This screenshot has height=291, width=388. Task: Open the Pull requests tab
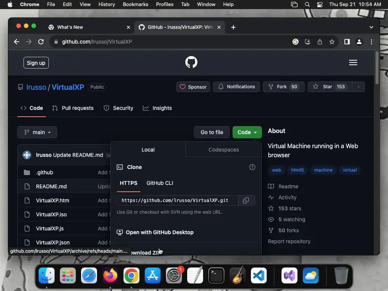click(73, 108)
